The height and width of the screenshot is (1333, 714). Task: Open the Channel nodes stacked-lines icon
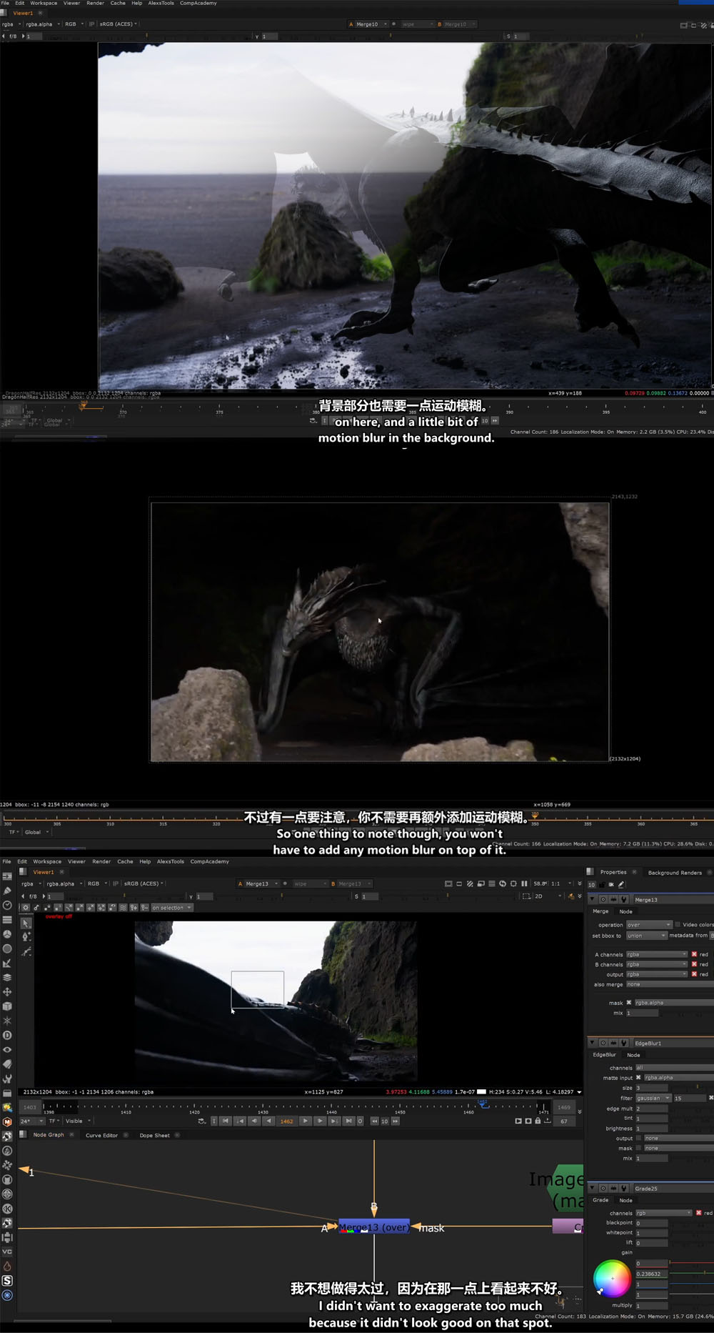7,920
